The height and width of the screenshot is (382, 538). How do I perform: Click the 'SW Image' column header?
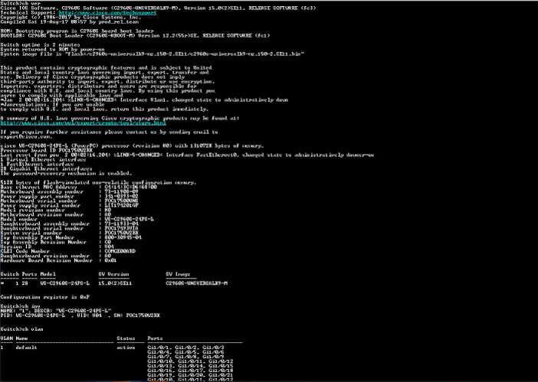coord(178,274)
